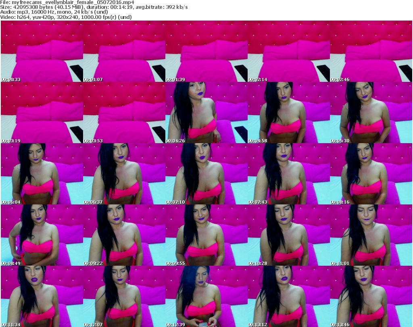Viewport: 413px width, 327px height.
Task: Open the thumbnail marked 00:11:34
Action: (42, 296)
